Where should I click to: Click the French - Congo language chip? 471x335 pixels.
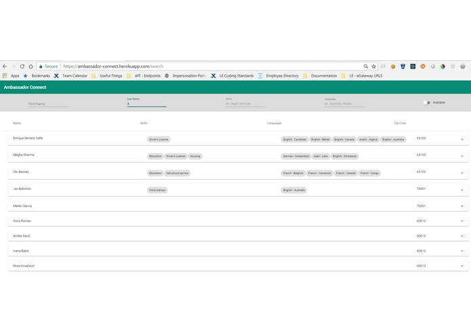[x=369, y=173]
